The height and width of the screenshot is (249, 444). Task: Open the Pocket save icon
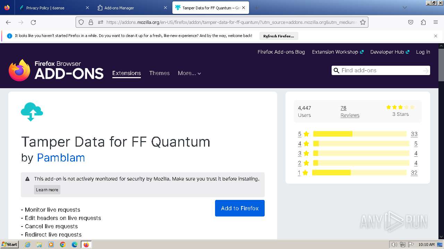411,22
